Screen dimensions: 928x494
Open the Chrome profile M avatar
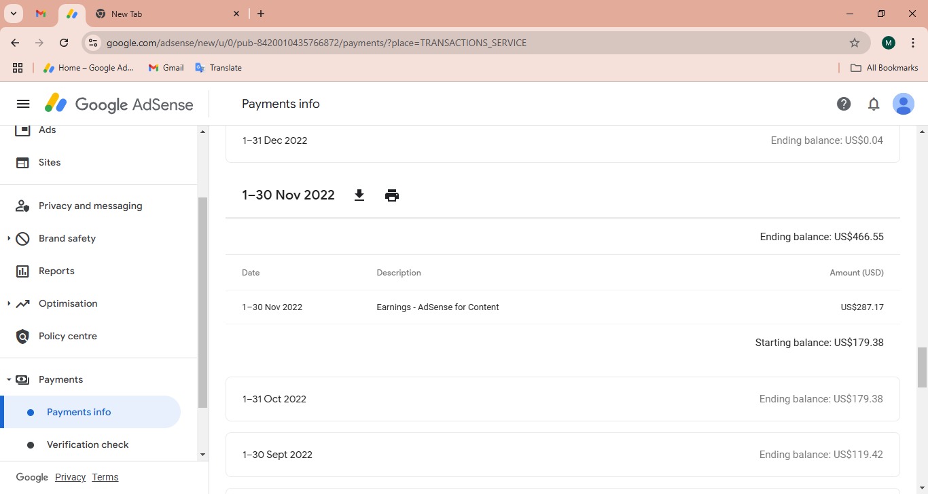889,43
